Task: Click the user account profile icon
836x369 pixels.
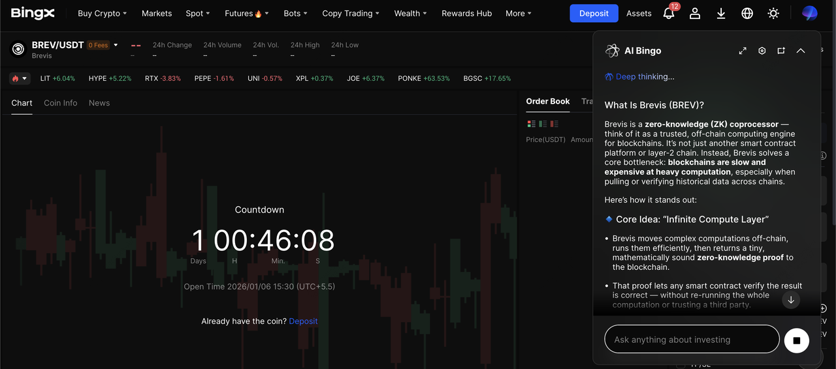Action: tap(695, 14)
